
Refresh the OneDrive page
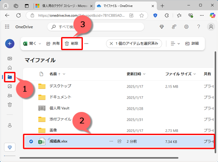tap(18, 15)
